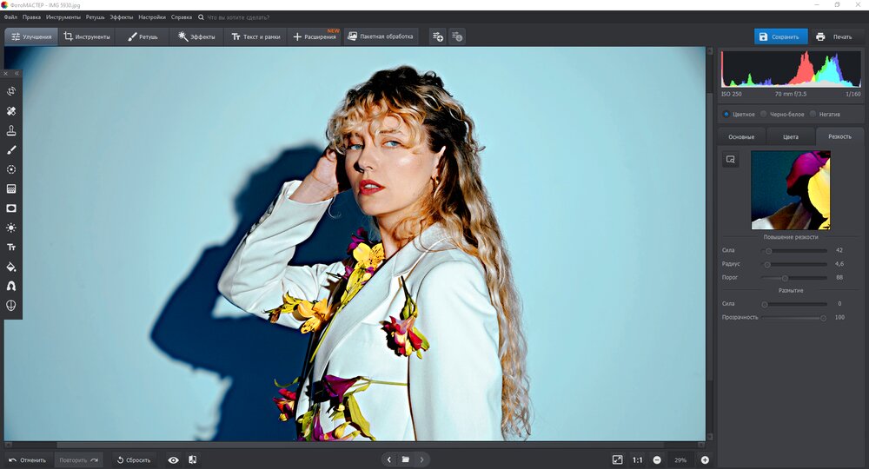Select the Черно-белое radio option
The width and height of the screenshot is (869, 469).
(763, 114)
